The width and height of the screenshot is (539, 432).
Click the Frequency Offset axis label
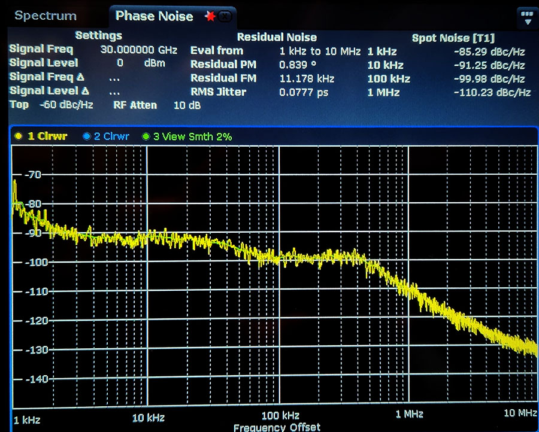point(277,427)
